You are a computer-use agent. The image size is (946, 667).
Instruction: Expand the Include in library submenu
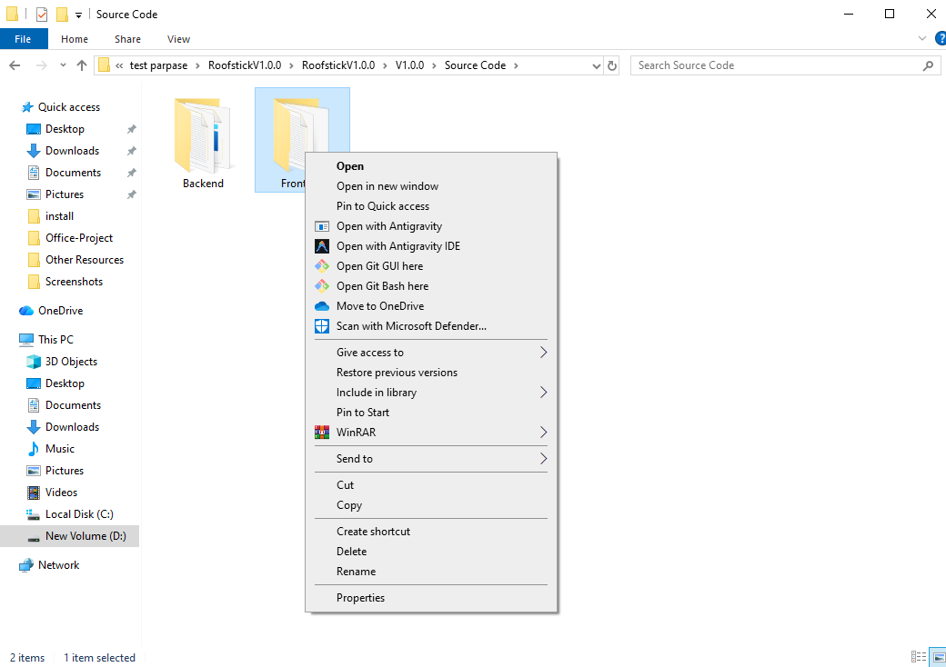point(543,393)
